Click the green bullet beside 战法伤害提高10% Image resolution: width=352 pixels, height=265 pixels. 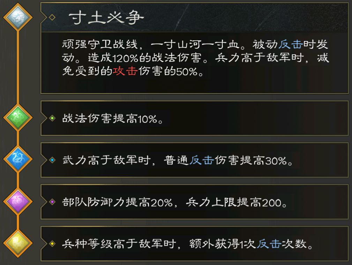(x=52, y=118)
